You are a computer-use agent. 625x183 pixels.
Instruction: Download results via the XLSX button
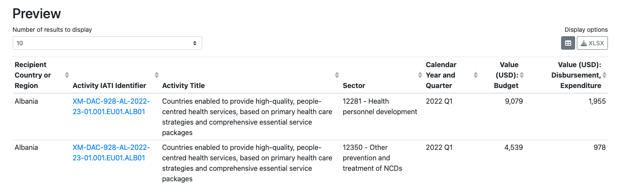pos(593,43)
